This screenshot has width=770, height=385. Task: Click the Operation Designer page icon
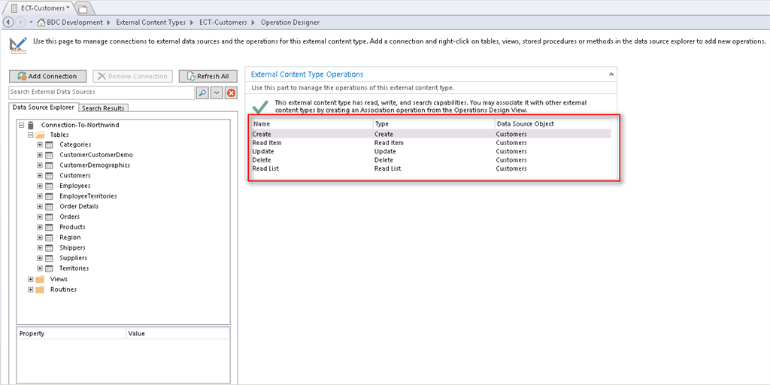point(18,45)
